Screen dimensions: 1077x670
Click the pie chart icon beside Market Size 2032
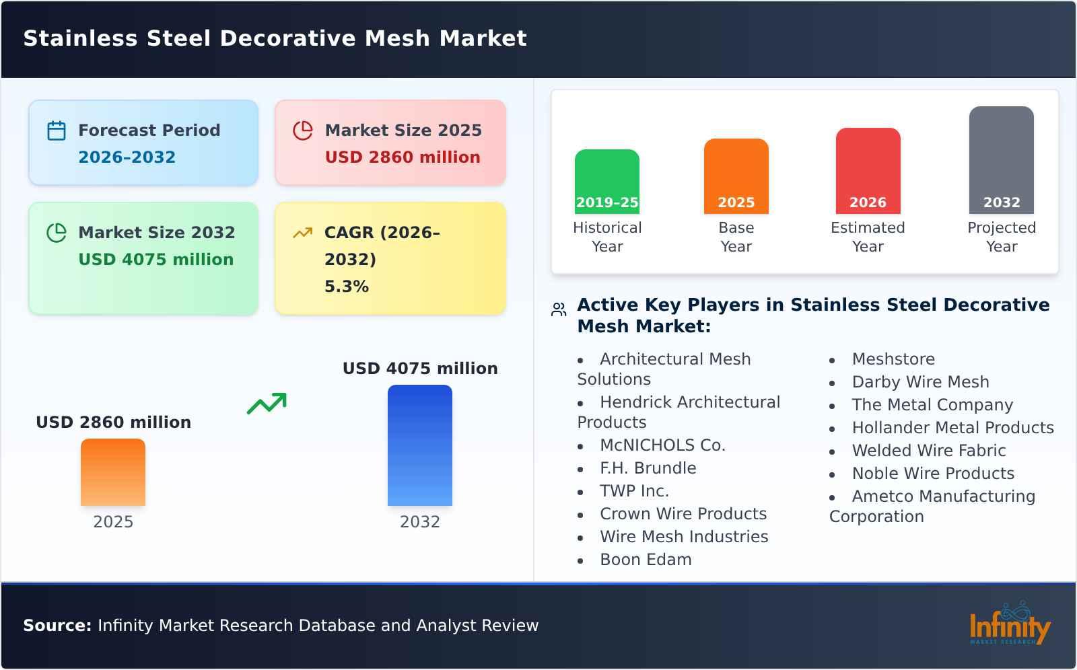tap(57, 232)
